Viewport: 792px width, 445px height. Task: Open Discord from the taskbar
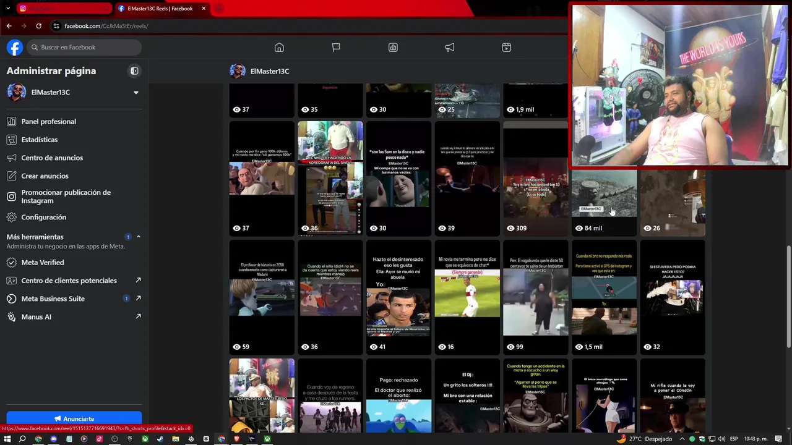coord(53,439)
